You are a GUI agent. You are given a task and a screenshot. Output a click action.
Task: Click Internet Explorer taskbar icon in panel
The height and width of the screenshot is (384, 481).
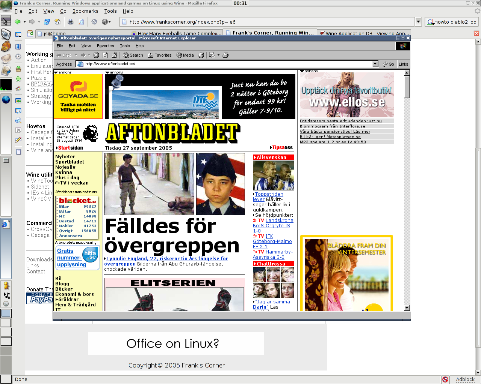[6, 224]
